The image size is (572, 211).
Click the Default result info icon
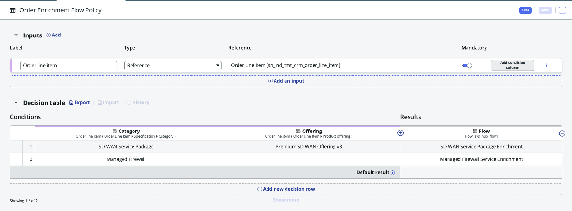click(393, 173)
